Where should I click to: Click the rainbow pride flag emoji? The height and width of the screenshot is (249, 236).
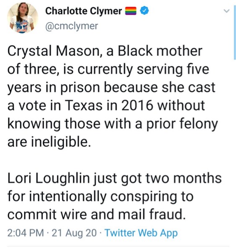tap(131, 11)
